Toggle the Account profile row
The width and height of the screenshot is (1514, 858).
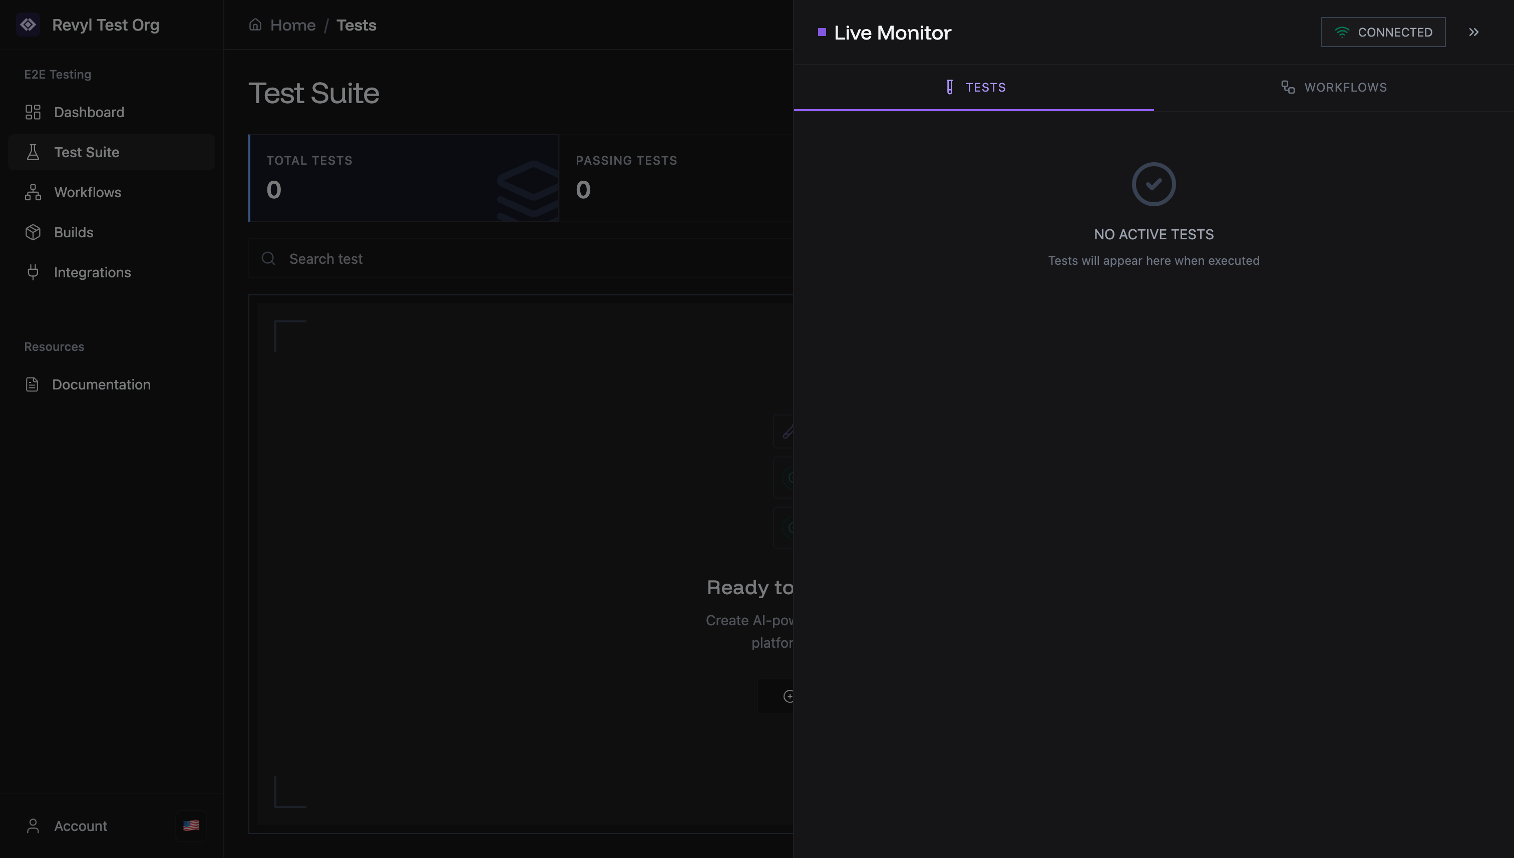tap(80, 825)
